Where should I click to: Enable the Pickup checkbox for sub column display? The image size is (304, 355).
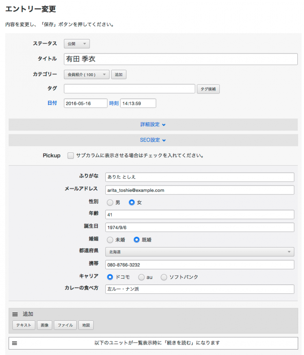click(71, 155)
